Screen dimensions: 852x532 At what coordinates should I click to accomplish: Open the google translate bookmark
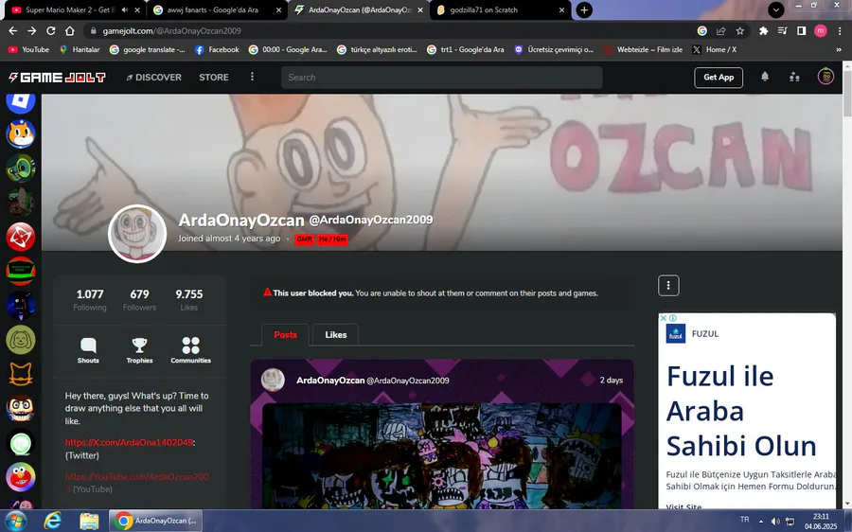click(148, 49)
